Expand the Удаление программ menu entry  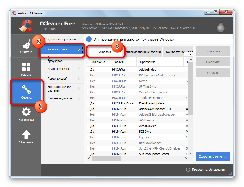point(63,39)
